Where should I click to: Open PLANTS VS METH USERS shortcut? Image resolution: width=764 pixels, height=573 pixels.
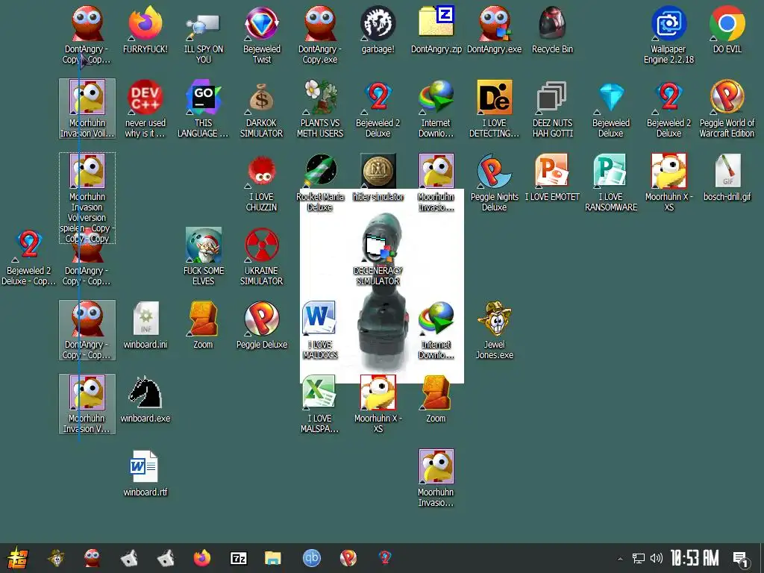coord(320,109)
